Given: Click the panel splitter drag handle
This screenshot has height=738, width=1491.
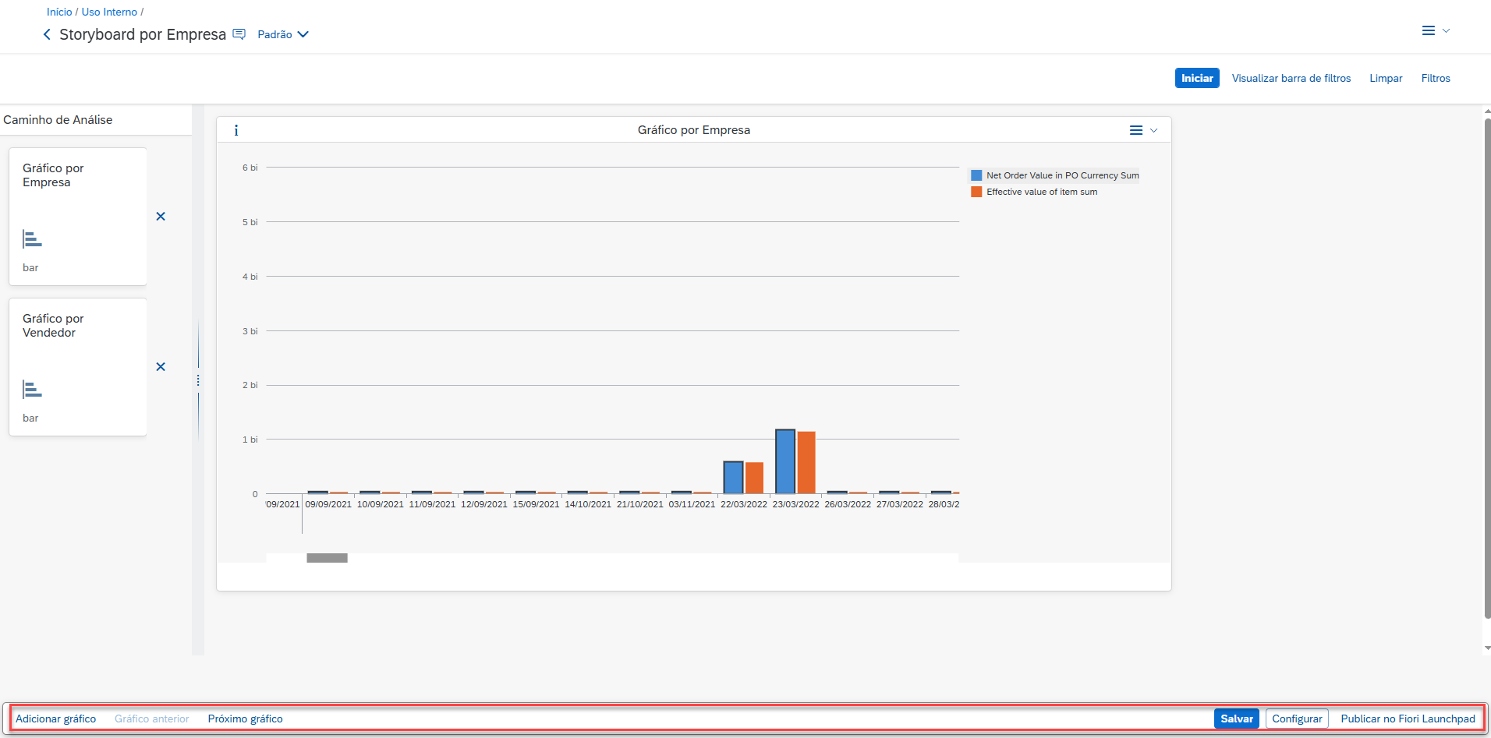Looking at the screenshot, I should point(198,380).
